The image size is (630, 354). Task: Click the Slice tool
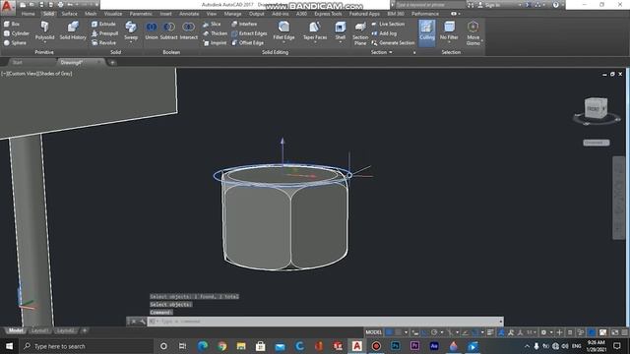coord(212,24)
